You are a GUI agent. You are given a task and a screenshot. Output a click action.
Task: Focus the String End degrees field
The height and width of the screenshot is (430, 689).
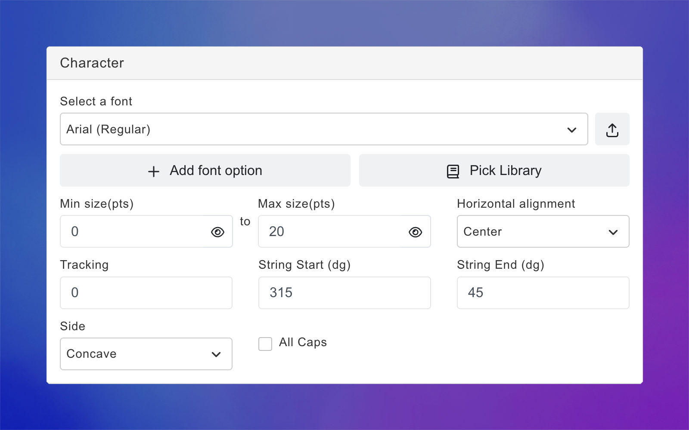[x=543, y=293]
